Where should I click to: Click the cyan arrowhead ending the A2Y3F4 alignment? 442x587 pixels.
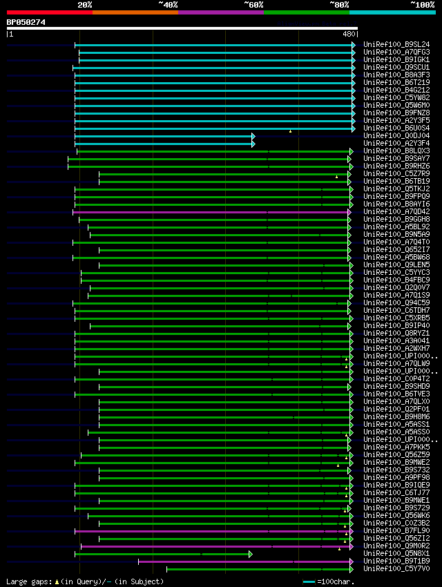[253, 144]
